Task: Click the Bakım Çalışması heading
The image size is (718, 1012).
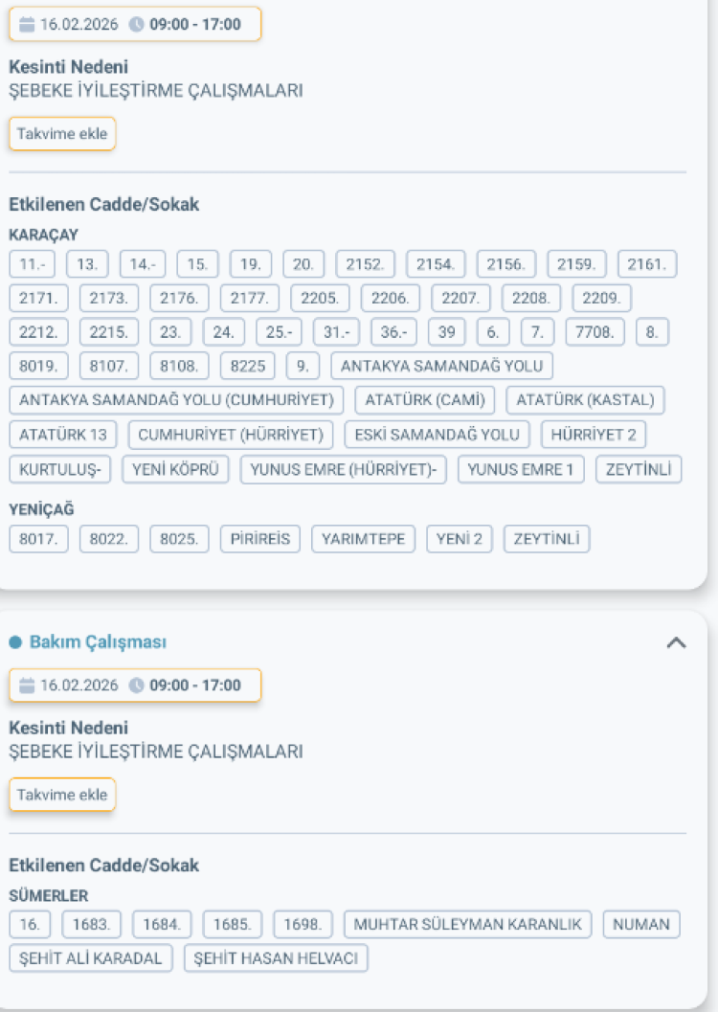Action: (98, 642)
